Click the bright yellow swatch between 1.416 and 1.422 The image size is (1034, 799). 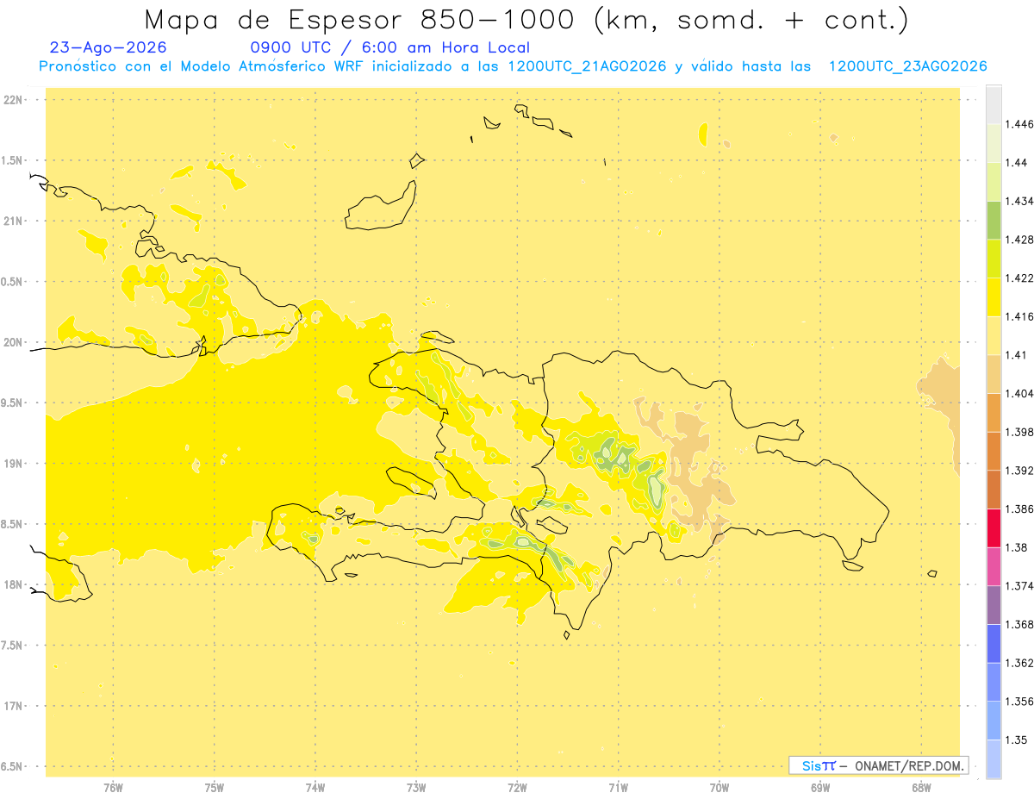pyautogui.click(x=994, y=297)
